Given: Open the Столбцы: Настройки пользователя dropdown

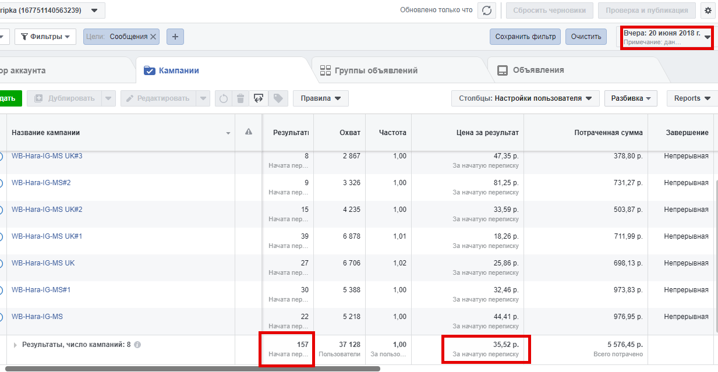Looking at the screenshot, I should [x=525, y=98].
